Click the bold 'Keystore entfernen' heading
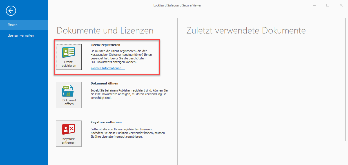The width and height of the screenshot is (348, 165). tap(106, 122)
